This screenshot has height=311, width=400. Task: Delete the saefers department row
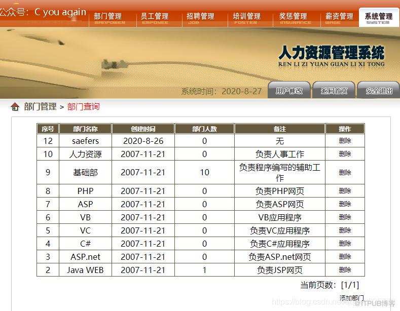point(345,141)
